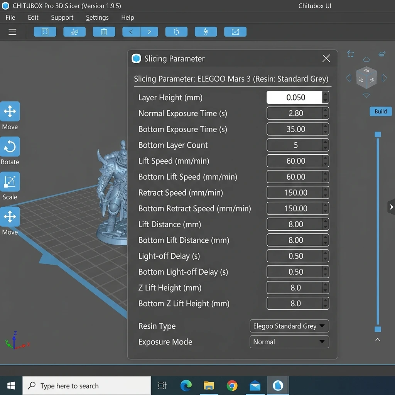
Task: Decrease Bottom Layer Count with the down stepper
Action: [325, 148]
